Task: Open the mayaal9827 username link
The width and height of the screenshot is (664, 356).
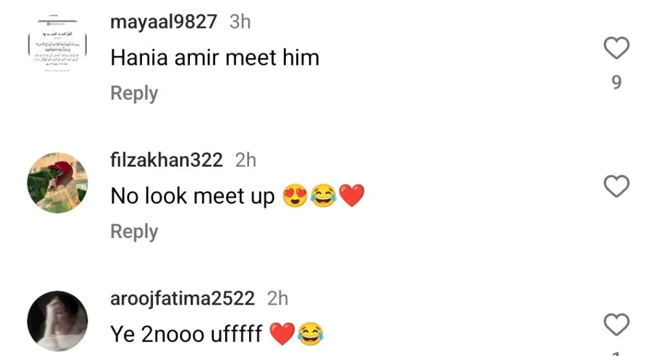Action: coord(163,22)
